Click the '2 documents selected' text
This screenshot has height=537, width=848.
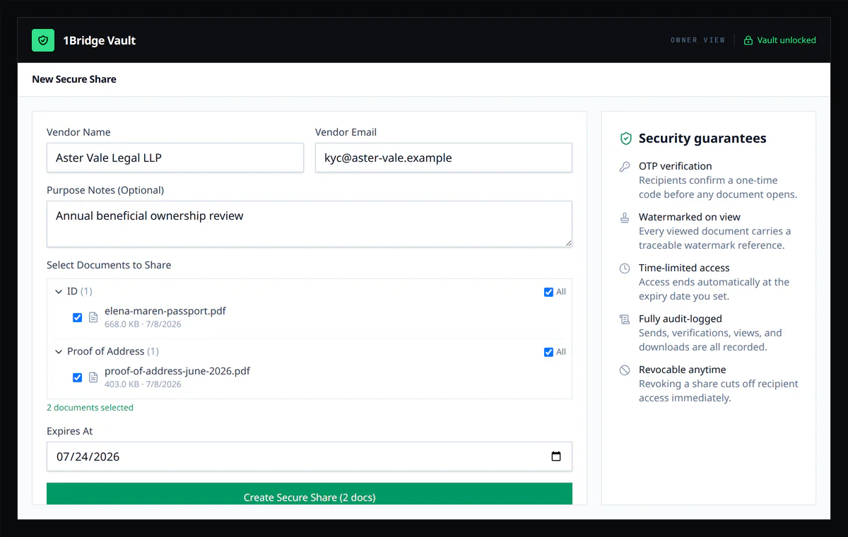[90, 408]
